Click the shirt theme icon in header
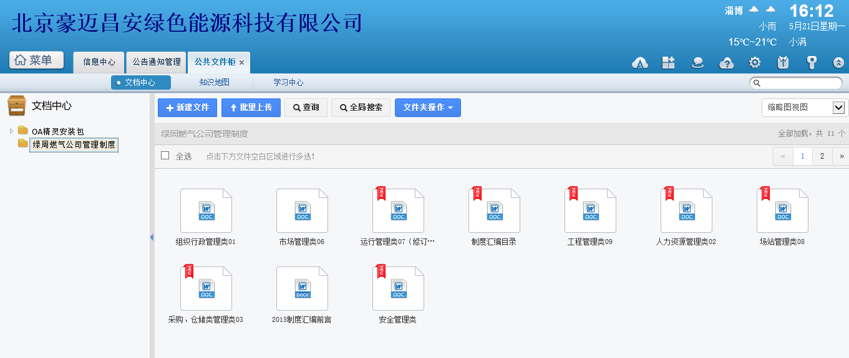The image size is (849, 358). (784, 62)
